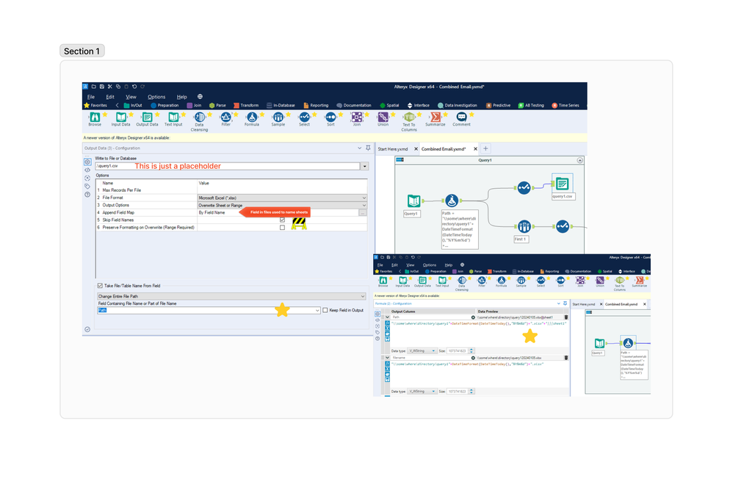Select the Formula node on the Output Data window canvas
This screenshot has height=479, width=733.
451,201
